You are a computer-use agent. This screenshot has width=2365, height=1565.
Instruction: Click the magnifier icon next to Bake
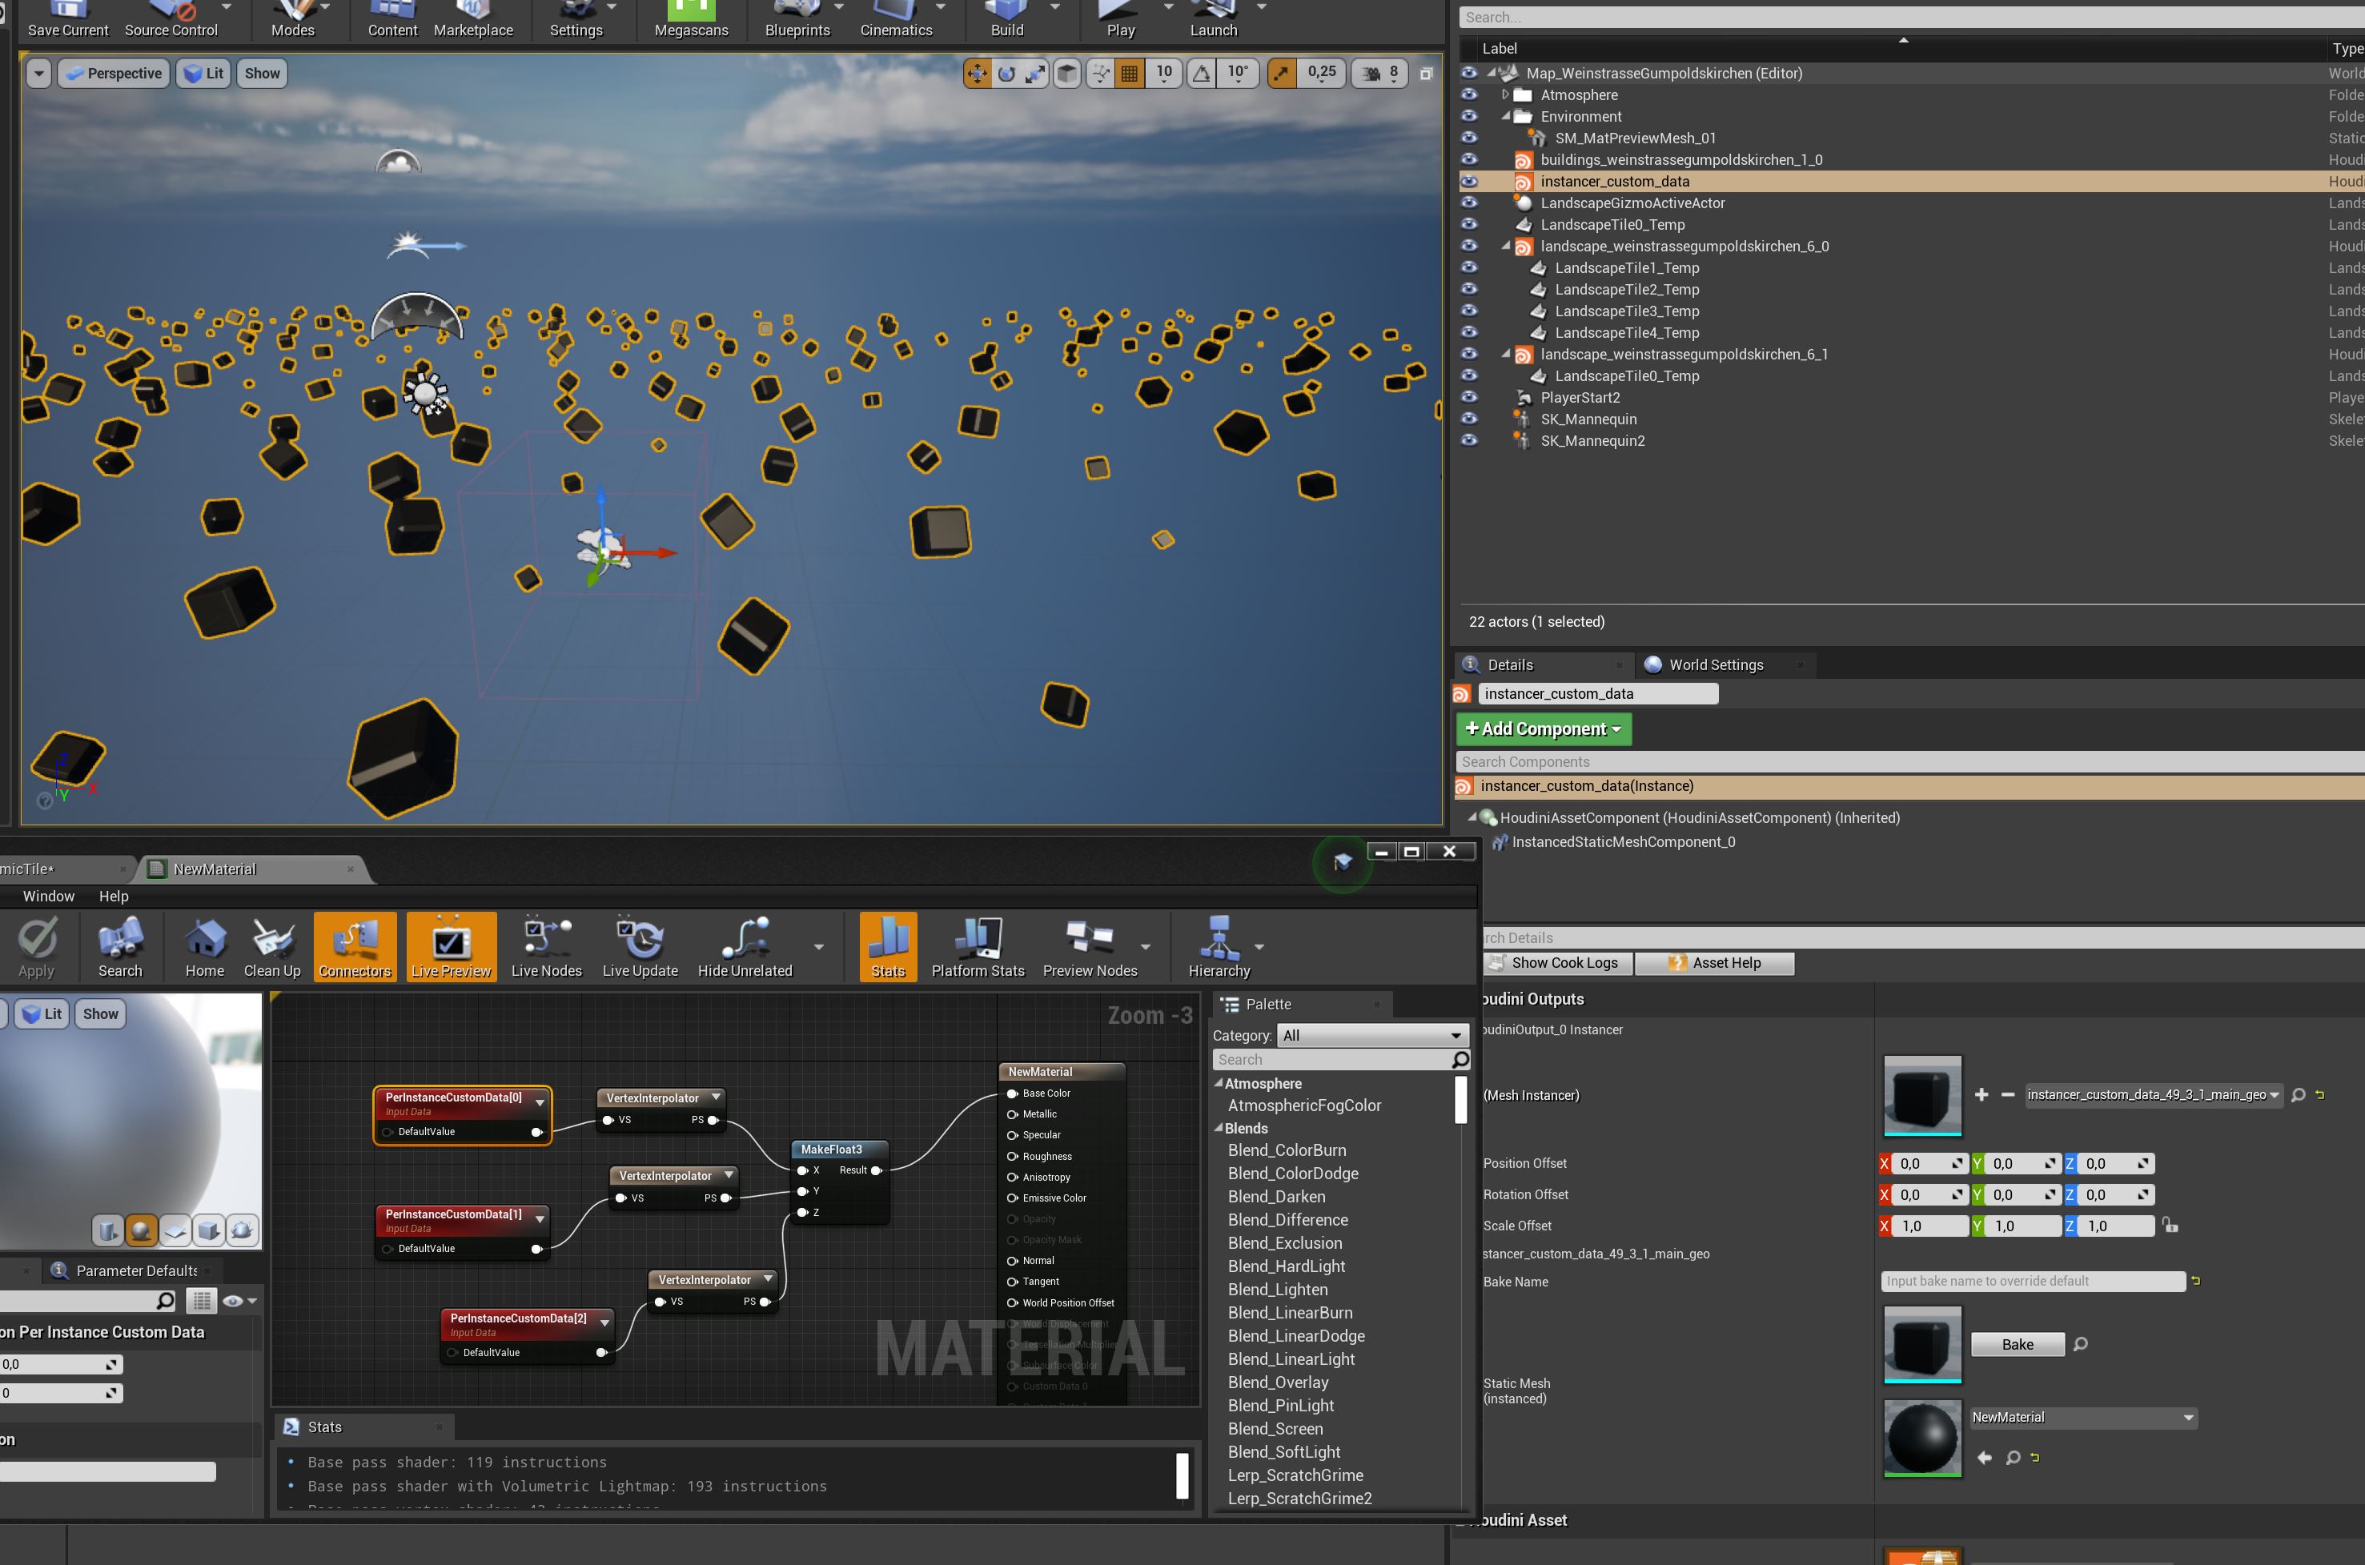[x=2081, y=1344]
